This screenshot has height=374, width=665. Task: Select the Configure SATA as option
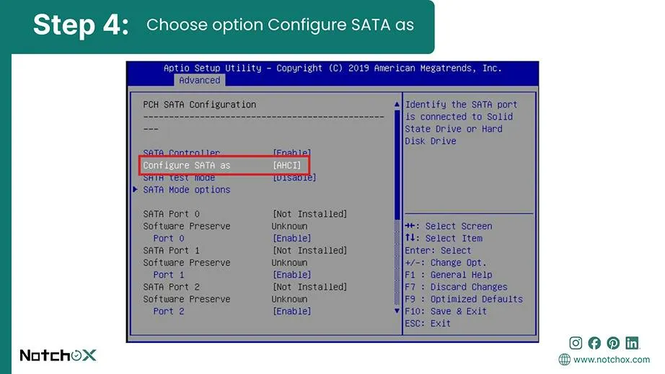[x=186, y=165]
